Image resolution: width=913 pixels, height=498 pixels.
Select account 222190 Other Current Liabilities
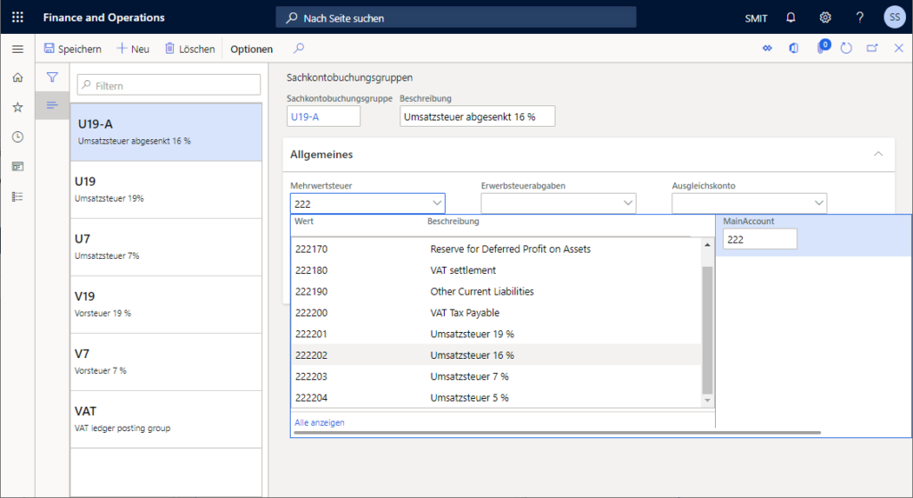496,292
